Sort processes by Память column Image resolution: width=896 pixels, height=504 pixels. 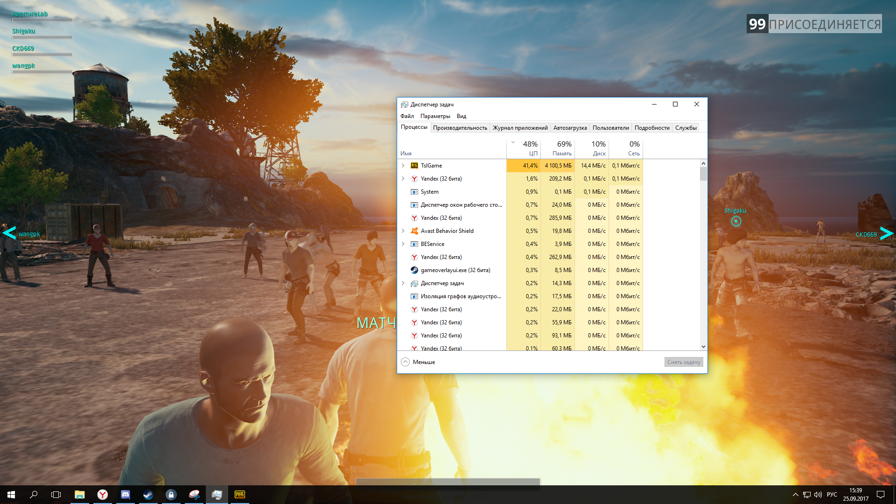click(558, 148)
